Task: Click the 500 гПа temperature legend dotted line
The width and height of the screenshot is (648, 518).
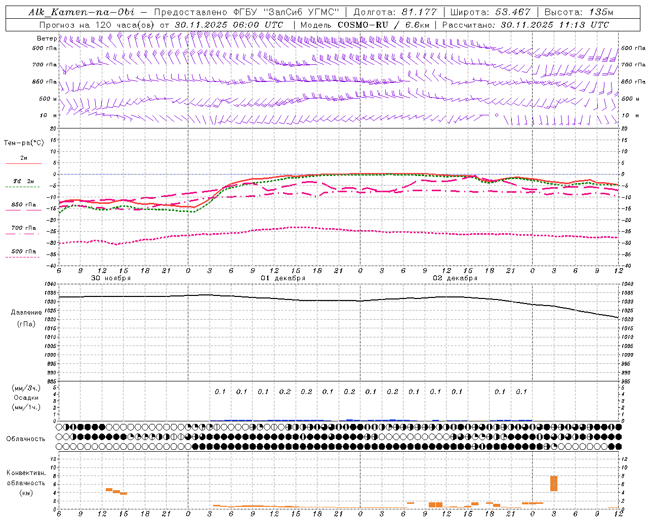Action: coord(23,257)
